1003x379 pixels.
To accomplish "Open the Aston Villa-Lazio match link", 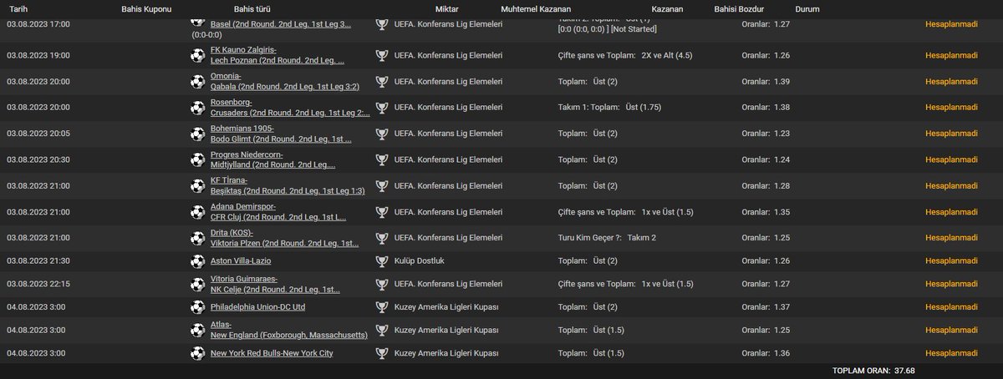I will click(x=239, y=261).
